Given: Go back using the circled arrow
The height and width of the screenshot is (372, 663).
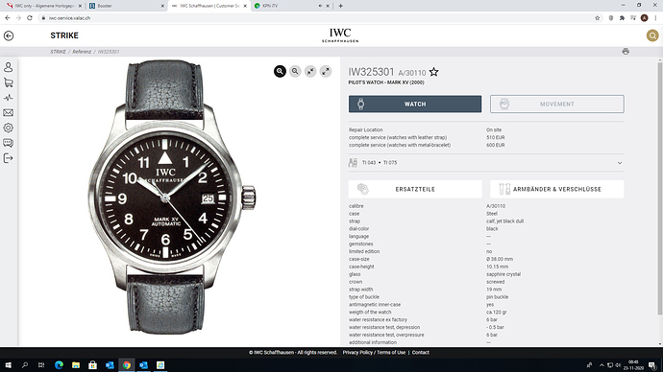Looking at the screenshot, I should coord(9,35).
